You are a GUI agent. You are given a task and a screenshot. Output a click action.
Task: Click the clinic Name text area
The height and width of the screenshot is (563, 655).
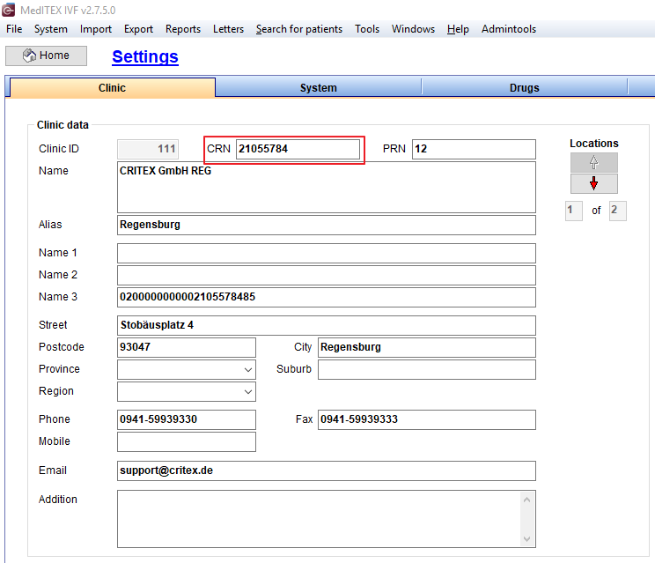327,188
